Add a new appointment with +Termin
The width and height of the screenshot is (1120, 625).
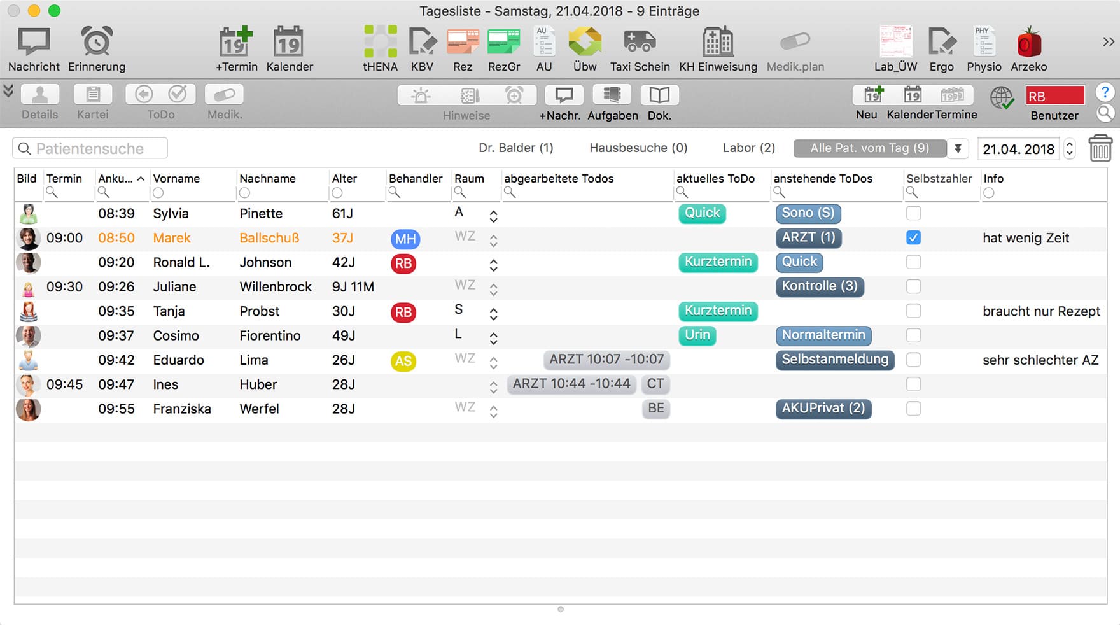(236, 43)
